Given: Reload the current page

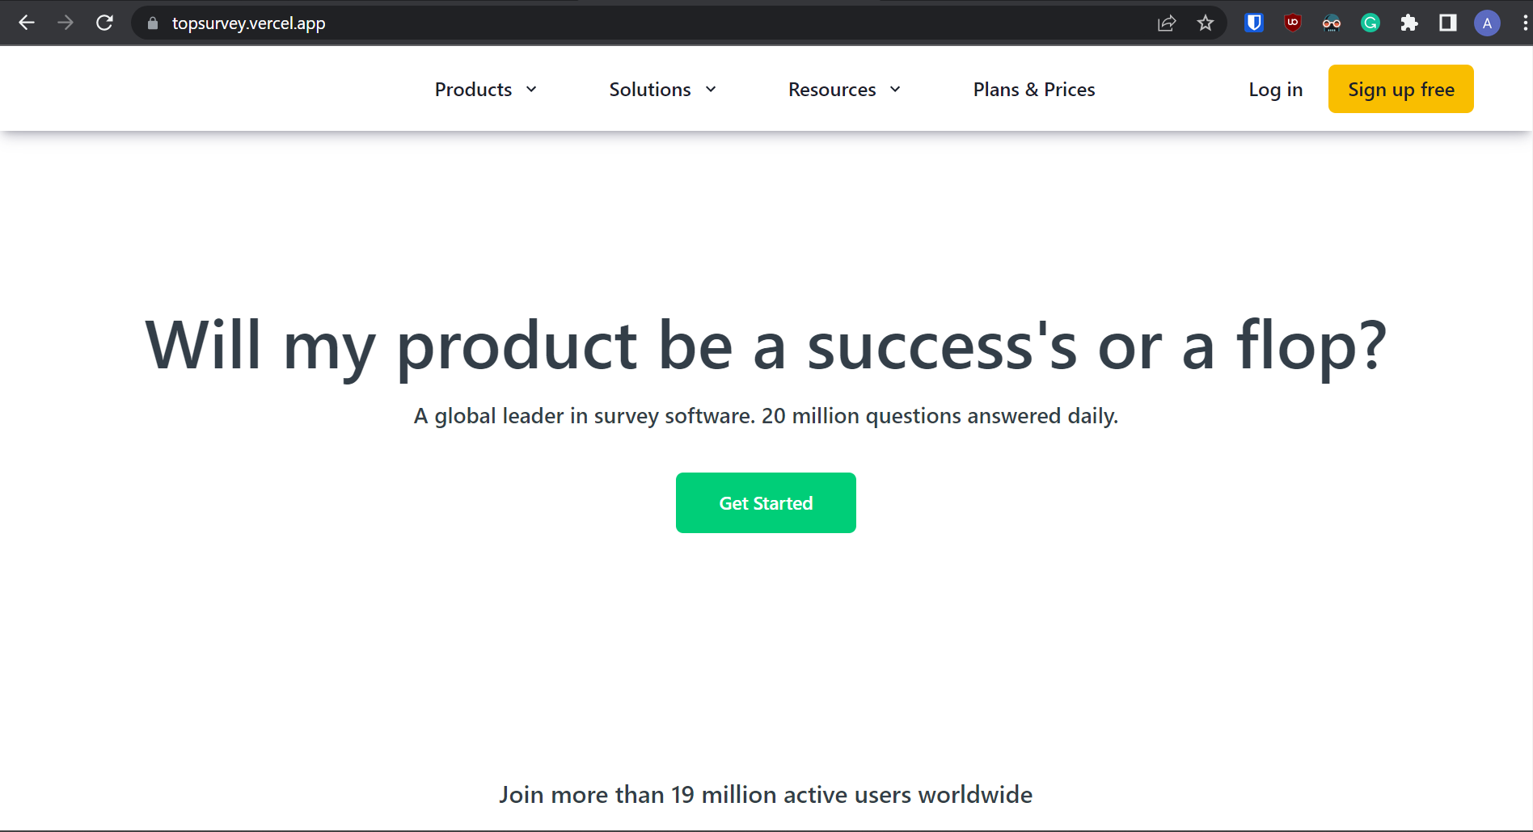Looking at the screenshot, I should [104, 23].
